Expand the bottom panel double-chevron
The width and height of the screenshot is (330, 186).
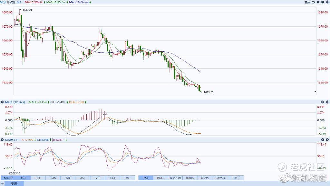tap(2, 183)
